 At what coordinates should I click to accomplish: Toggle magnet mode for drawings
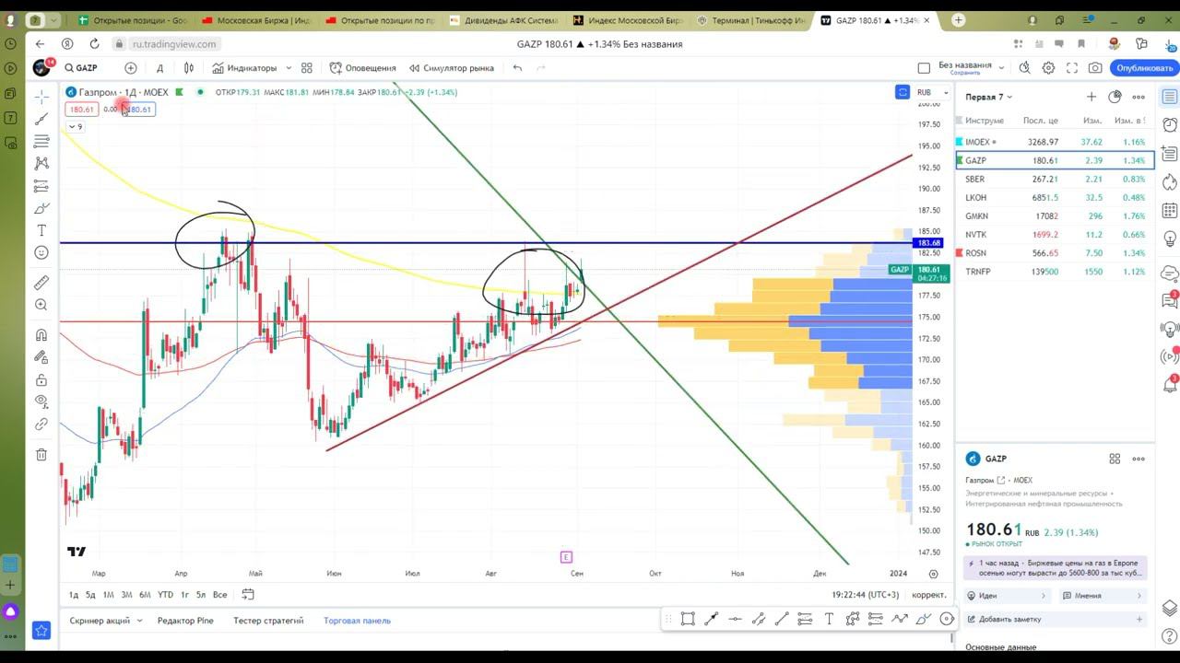pos(41,335)
